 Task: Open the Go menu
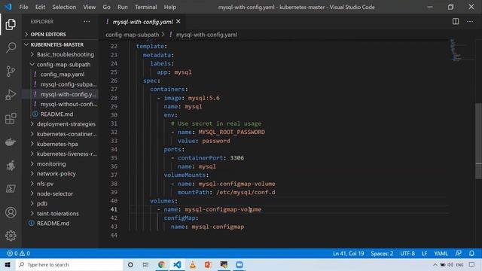(x=106, y=7)
